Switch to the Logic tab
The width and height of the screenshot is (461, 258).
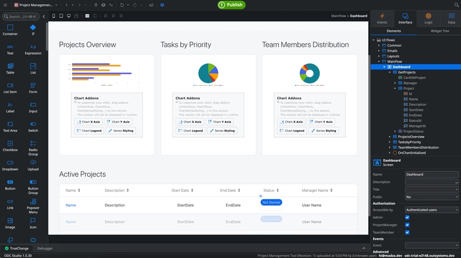point(428,18)
